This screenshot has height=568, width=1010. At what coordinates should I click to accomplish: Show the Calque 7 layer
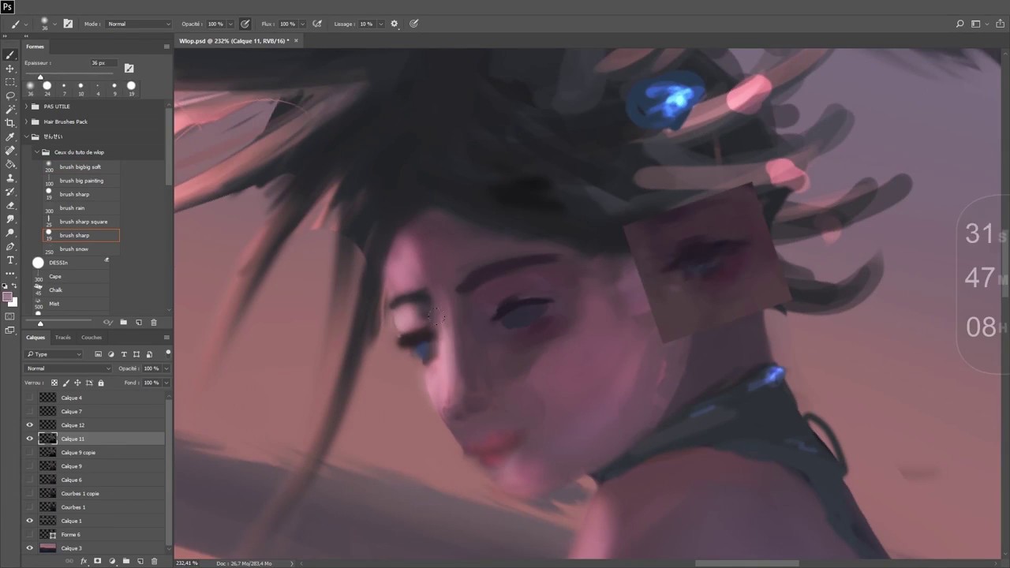pos(30,411)
